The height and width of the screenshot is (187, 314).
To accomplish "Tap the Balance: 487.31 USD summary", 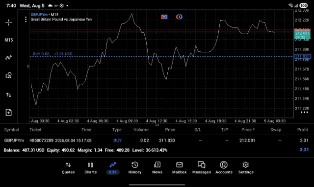I will 24,150.
